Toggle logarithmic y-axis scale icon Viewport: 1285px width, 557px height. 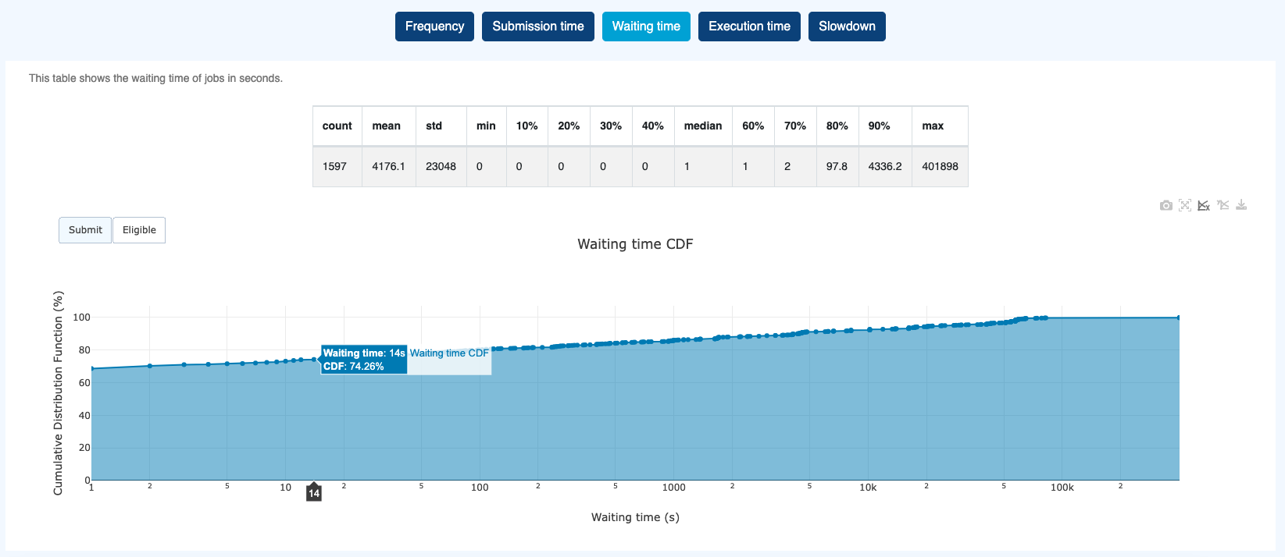pyautogui.click(x=1223, y=205)
